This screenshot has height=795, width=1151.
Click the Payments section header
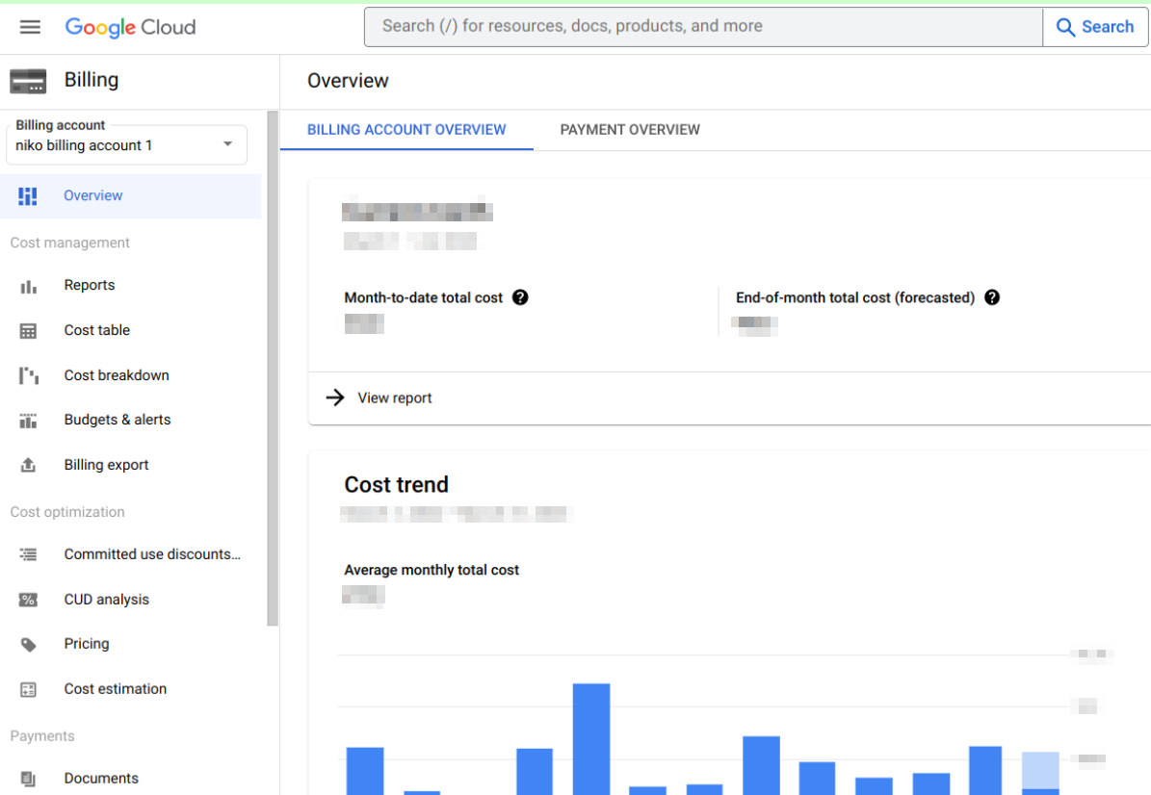coord(42,736)
